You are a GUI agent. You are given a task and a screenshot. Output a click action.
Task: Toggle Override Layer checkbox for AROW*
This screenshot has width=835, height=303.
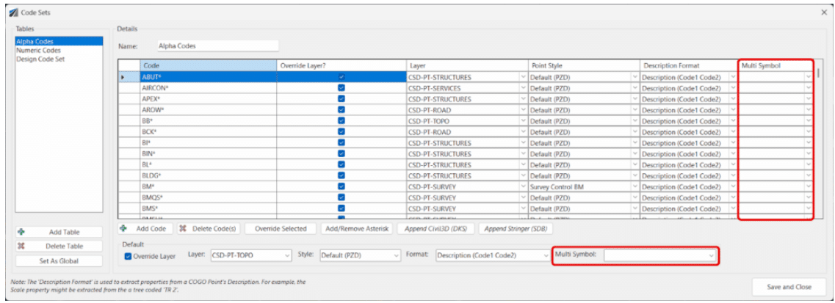[341, 110]
